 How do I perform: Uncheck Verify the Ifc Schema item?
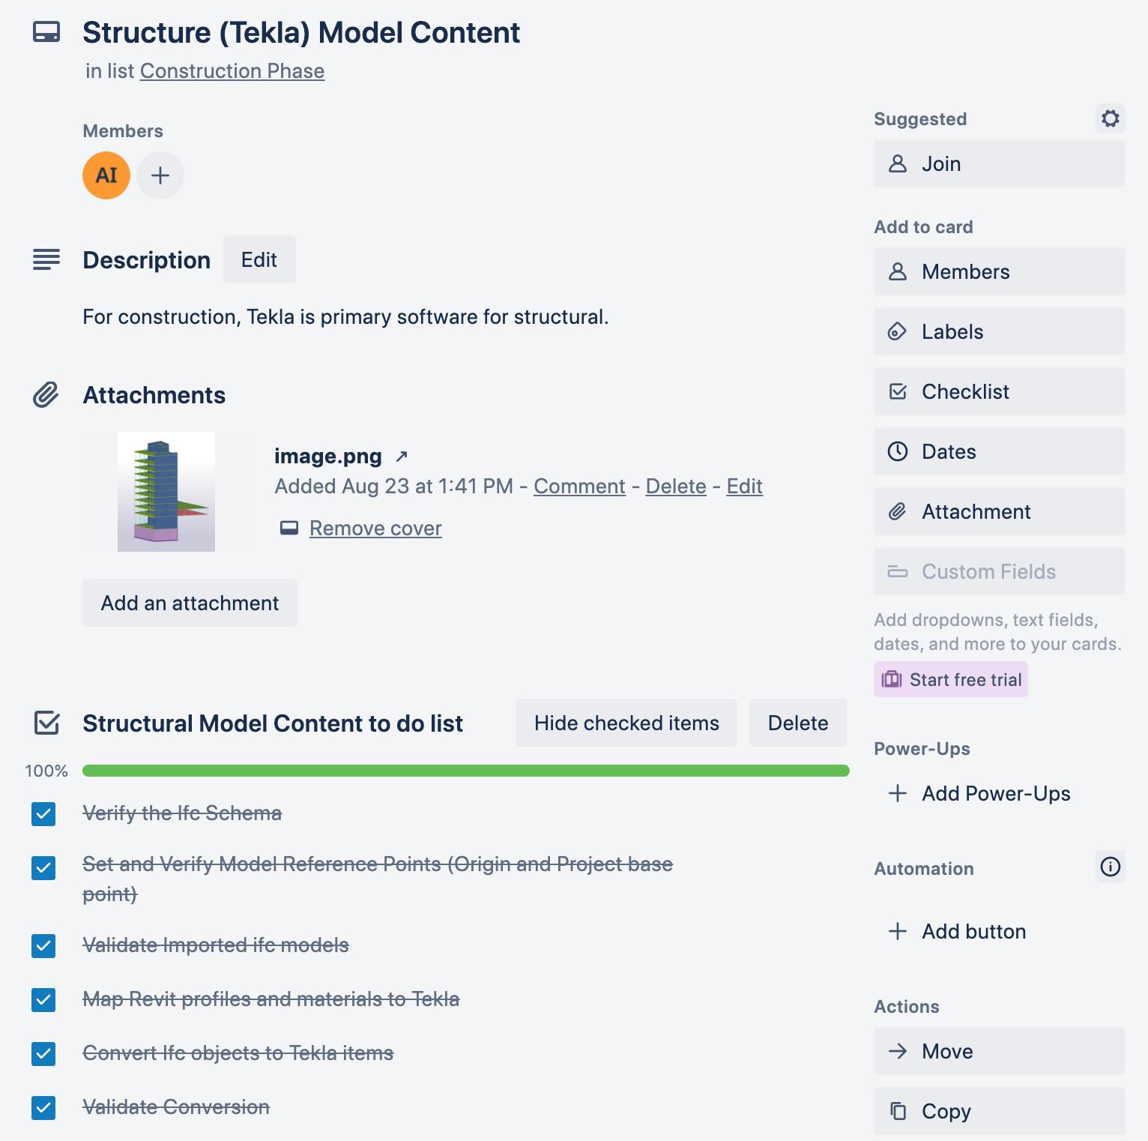(43, 813)
